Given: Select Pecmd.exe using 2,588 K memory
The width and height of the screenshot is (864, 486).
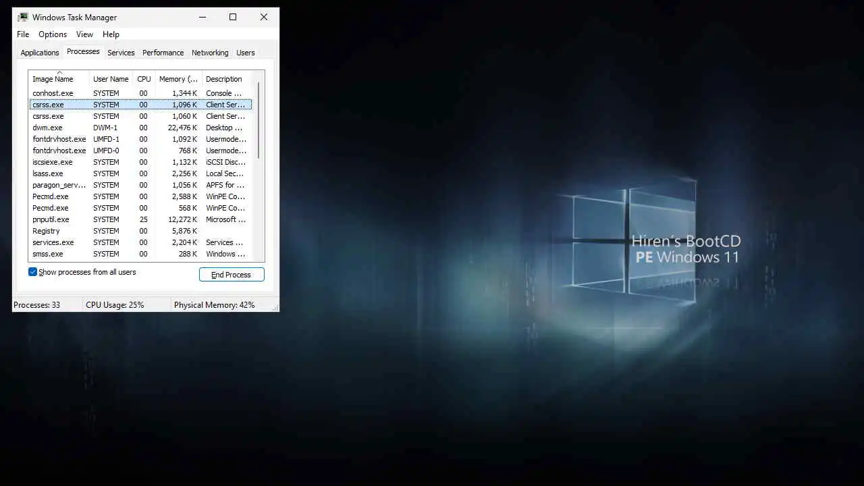Looking at the screenshot, I should (x=140, y=196).
